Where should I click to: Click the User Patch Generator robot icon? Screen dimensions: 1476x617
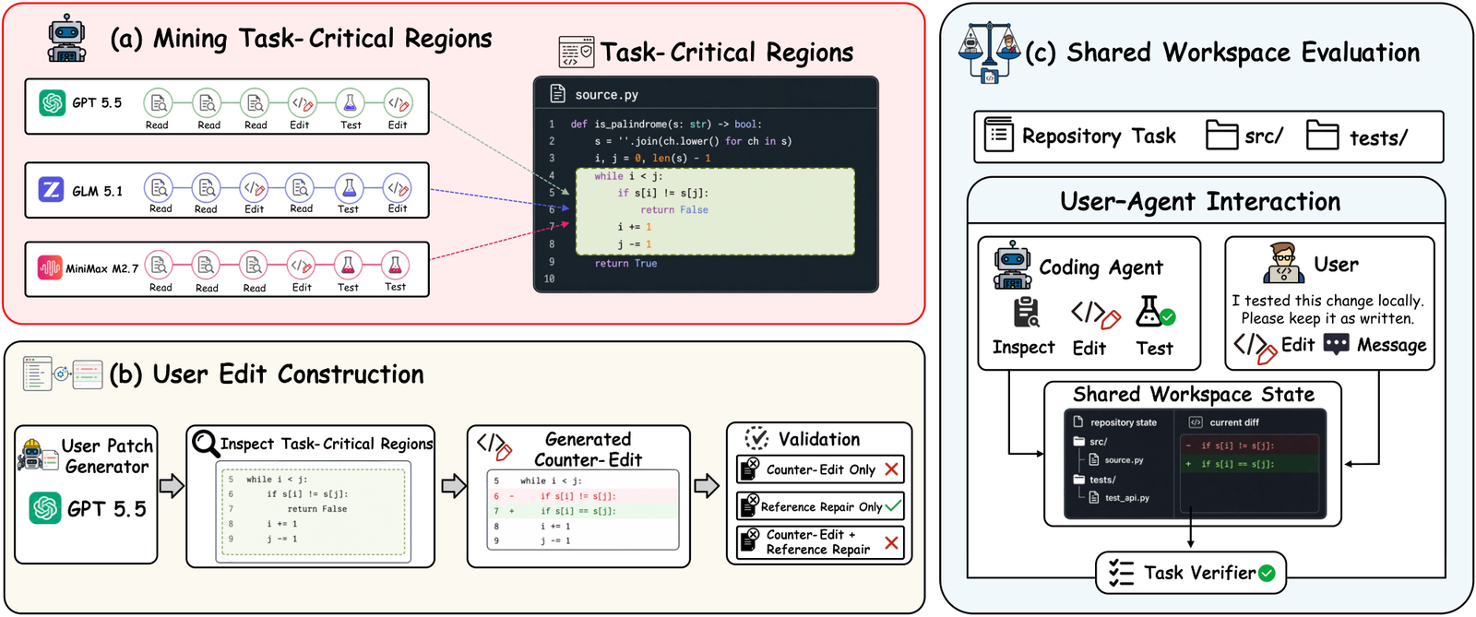(x=37, y=456)
